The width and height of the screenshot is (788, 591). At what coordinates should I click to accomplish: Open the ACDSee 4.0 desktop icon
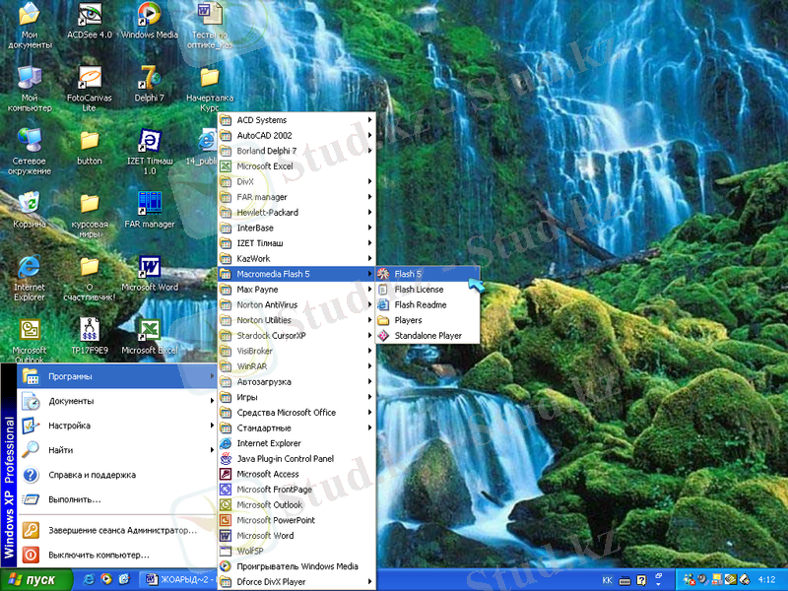89,16
